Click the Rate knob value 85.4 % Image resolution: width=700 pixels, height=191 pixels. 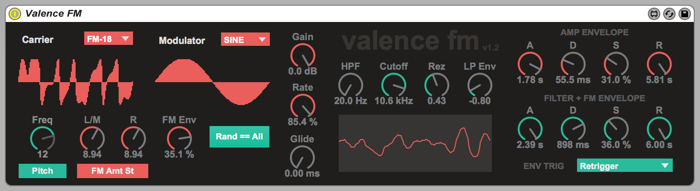click(302, 122)
